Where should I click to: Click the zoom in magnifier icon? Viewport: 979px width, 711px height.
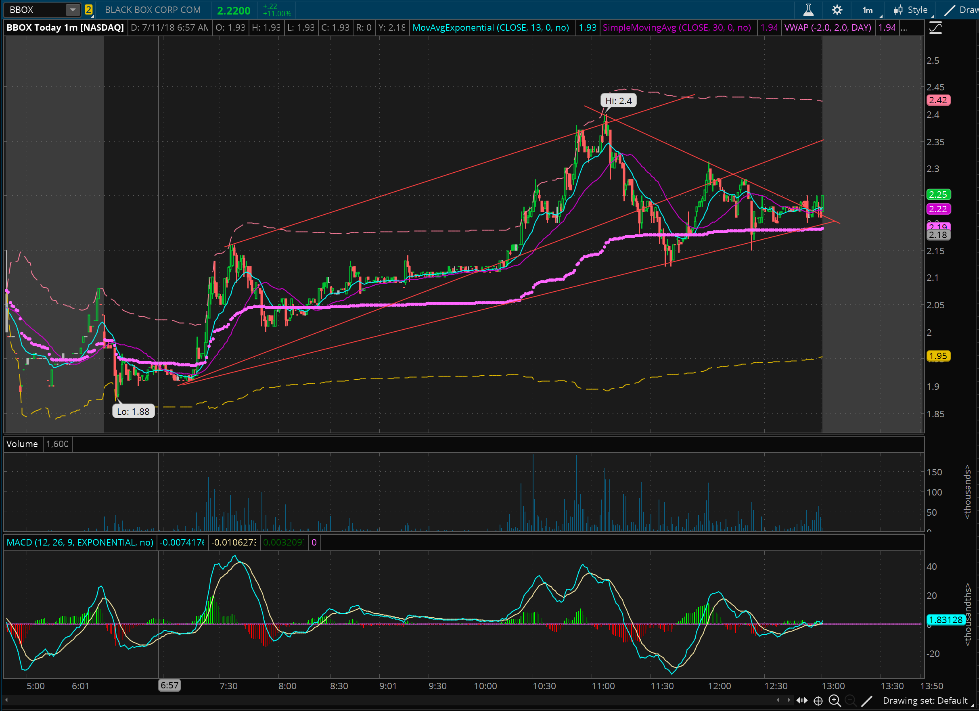(x=835, y=700)
